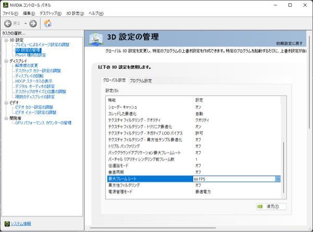Select ビデオ イメージ設定の調整
Screen dimensions: 313x232
click(35, 112)
